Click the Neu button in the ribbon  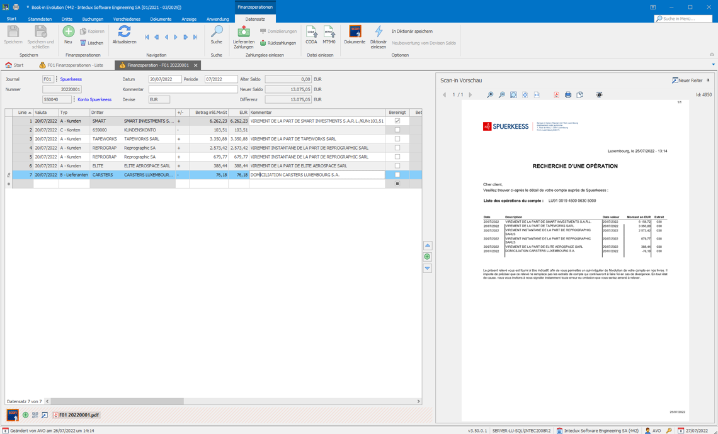pos(68,34)
